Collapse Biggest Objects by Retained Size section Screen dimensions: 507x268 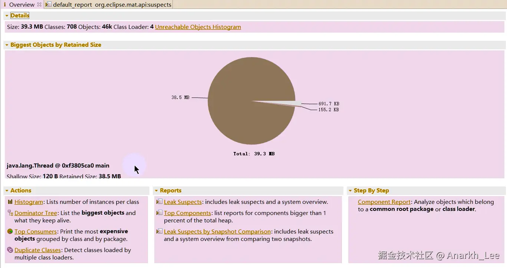click(7, 45)
